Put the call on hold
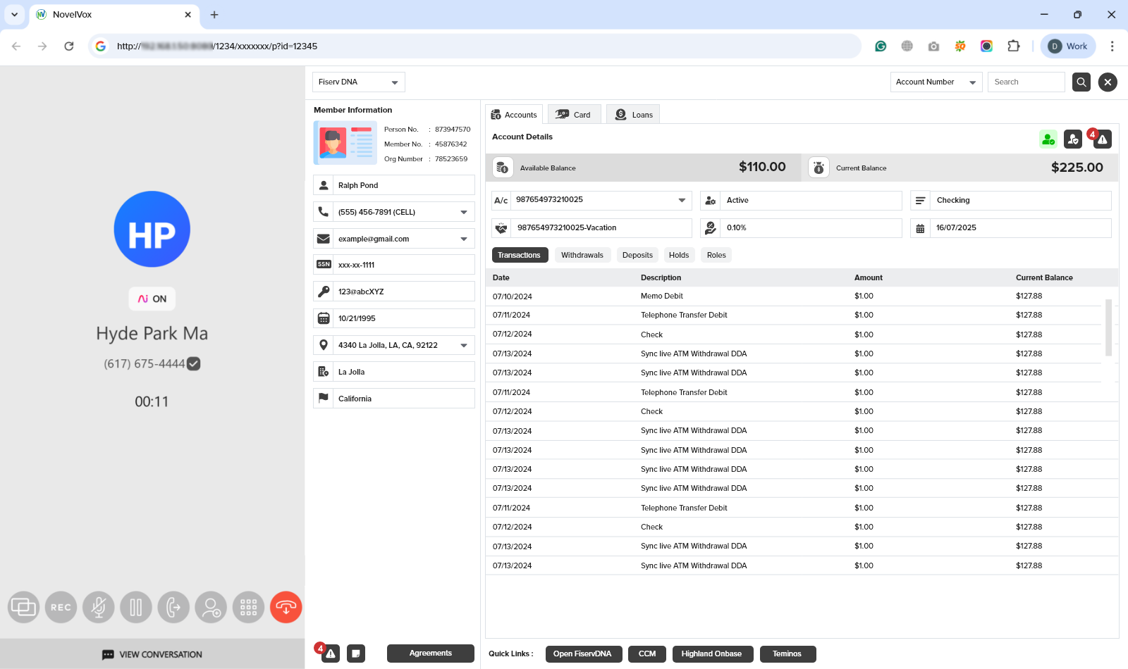Screen dimensions: 1128x669 click(x=136, y=606)
